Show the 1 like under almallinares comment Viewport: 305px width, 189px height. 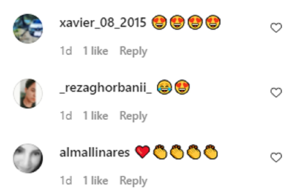tap(96, 181)
